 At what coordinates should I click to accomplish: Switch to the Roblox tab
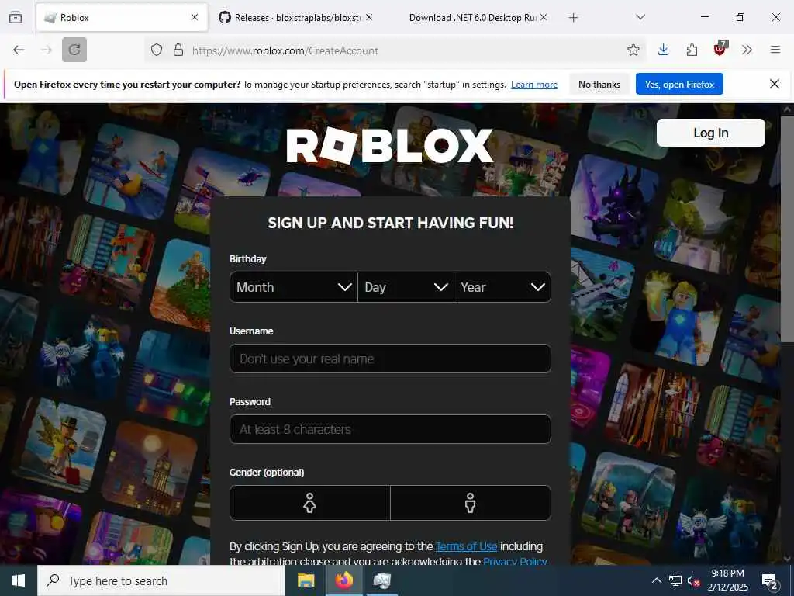click(x=122, y=17)
